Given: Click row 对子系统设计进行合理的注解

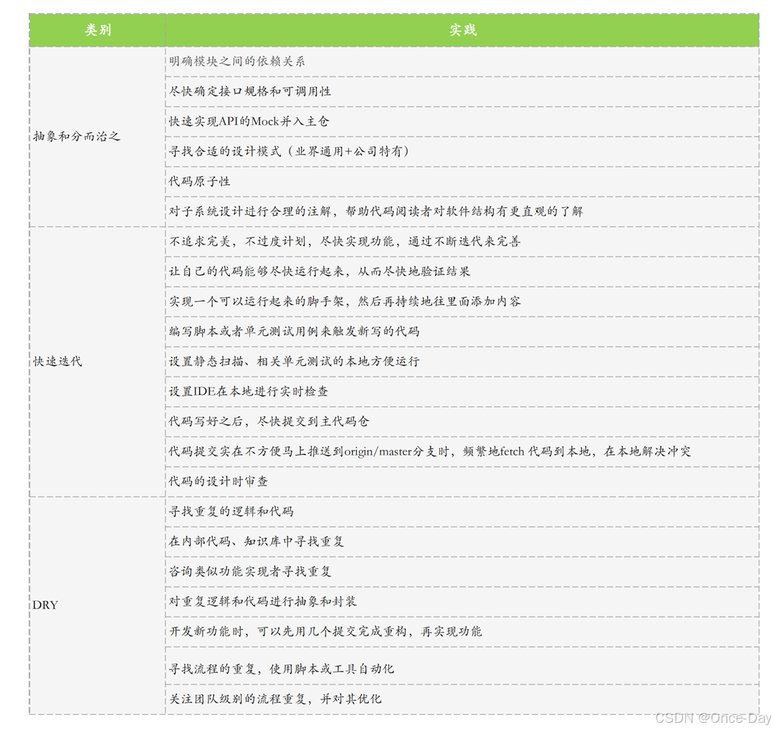Looking at the screenshot, I should pos(462,212).
